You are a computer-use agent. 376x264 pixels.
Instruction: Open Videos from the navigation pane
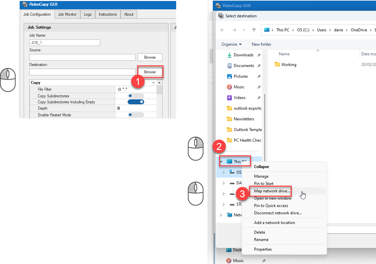[239, 98]
